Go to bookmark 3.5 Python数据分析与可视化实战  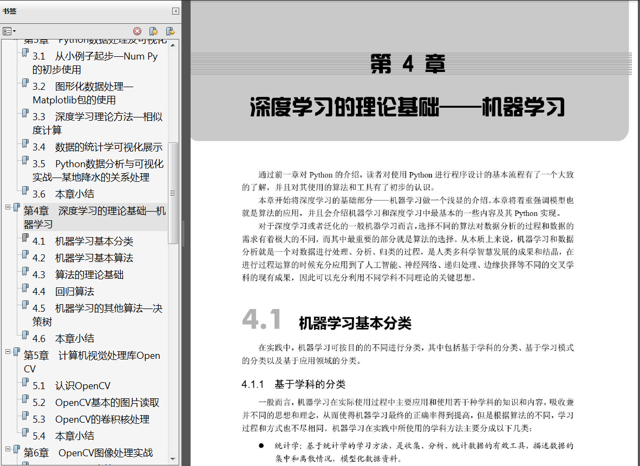[98, 170]
